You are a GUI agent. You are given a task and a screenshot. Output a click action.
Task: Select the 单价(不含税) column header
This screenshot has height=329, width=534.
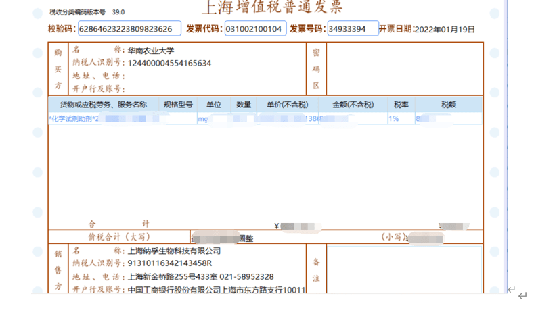click(x=287, y=105)
